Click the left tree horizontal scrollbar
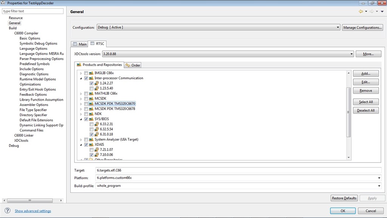The height and width of the screenshot is (218, 387). tap(30, 201)
